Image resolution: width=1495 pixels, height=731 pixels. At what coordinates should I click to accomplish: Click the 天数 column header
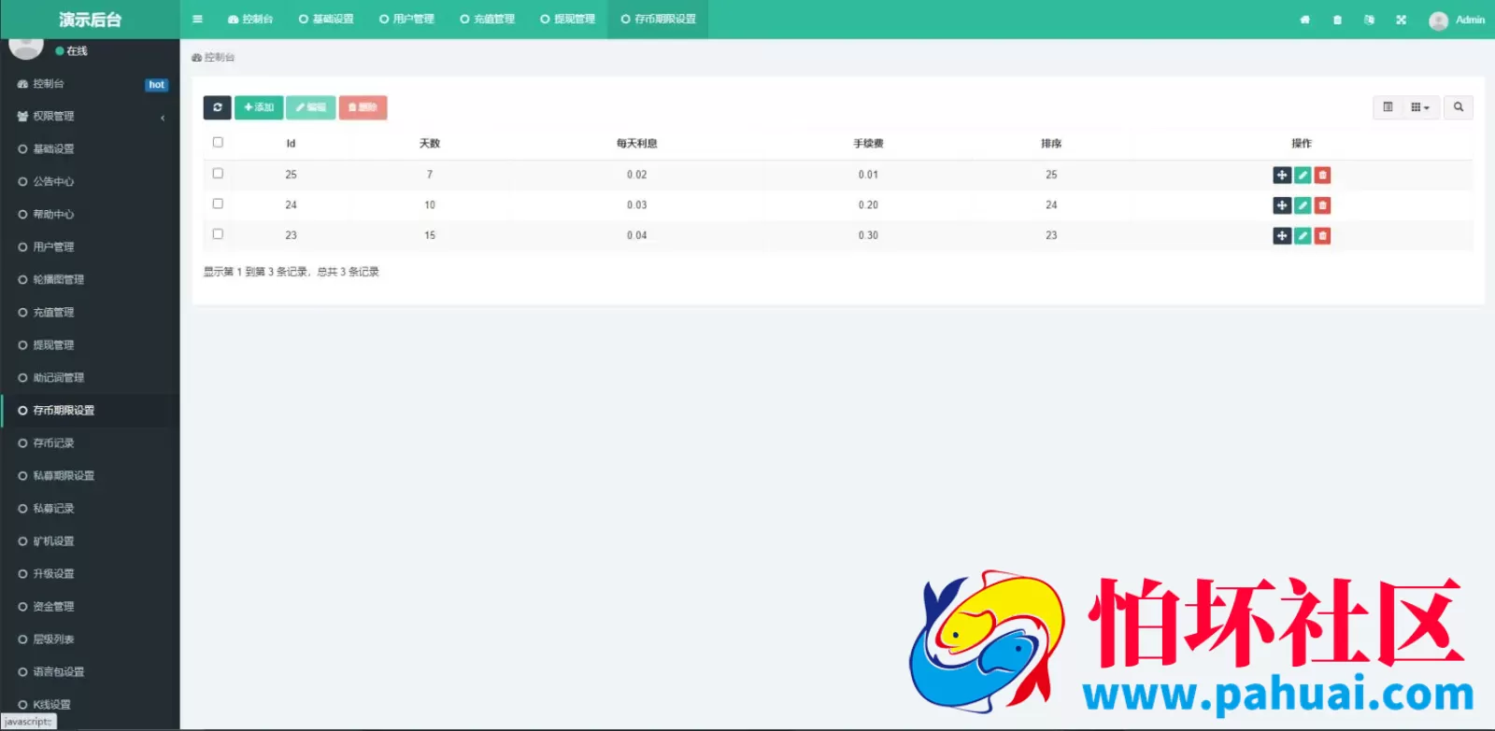tap(430, 144)
